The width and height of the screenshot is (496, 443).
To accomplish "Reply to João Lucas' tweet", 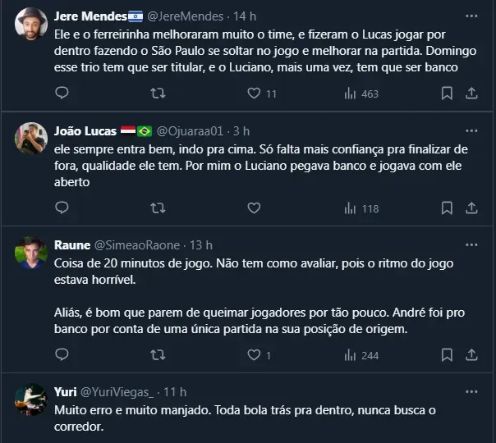I will coord(62,208).
